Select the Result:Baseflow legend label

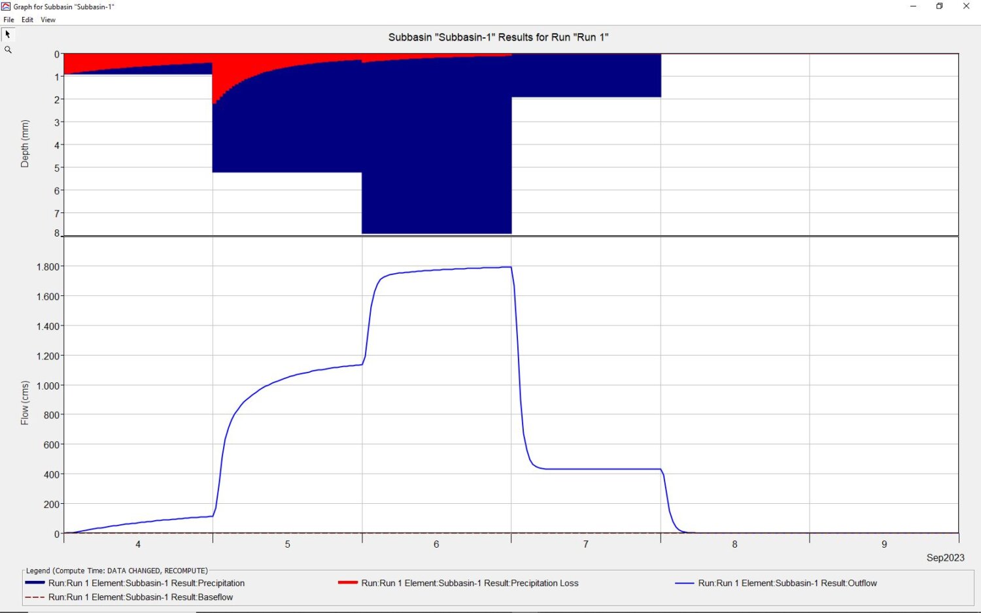(x=141, y=597)
